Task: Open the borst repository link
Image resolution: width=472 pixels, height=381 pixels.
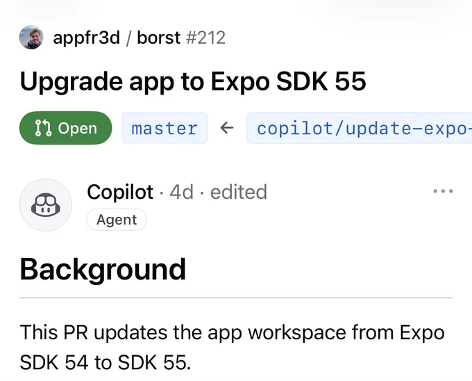Action: (x=159, y=38)
